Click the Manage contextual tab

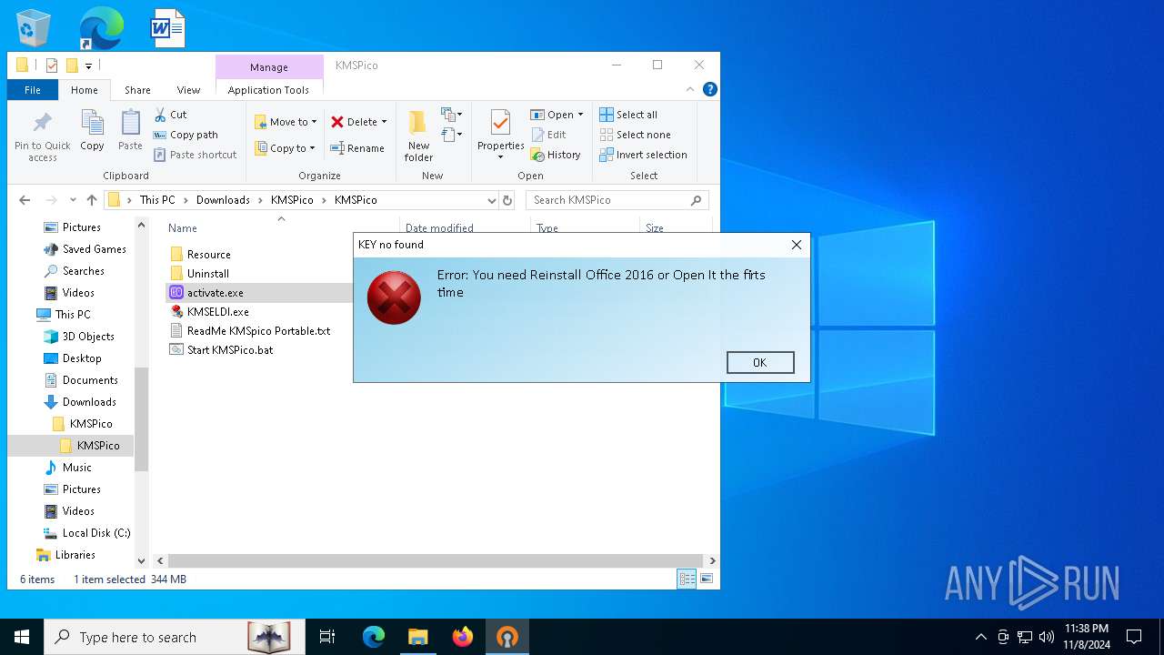[269, 66]
